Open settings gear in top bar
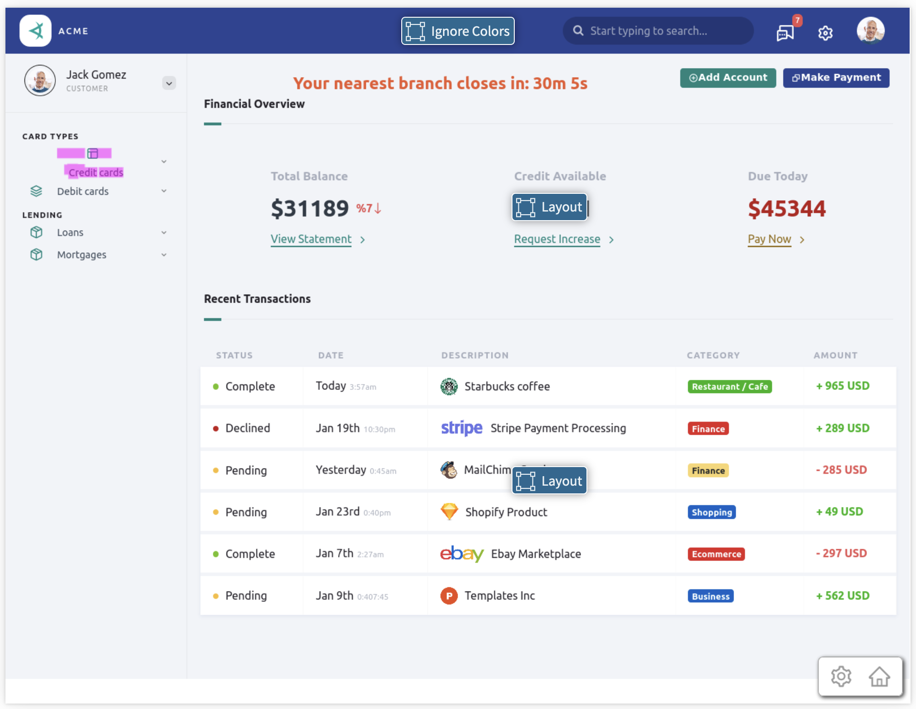Screen dimensions: 916x709 tap(825, 33)
